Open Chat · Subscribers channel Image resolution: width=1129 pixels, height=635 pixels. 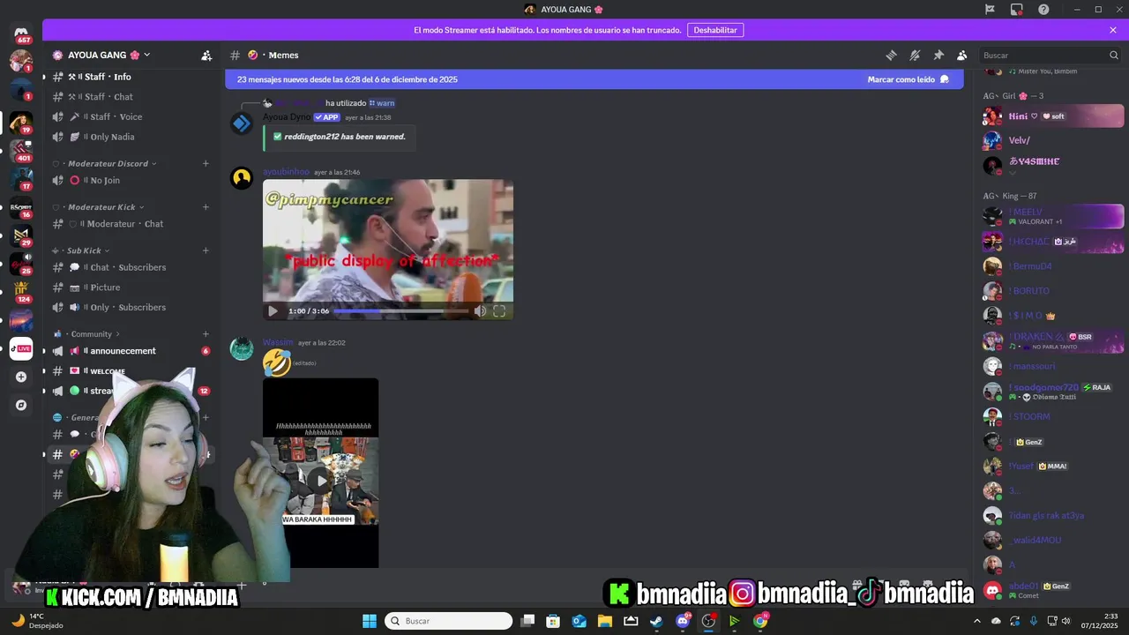(x=131, y=267)
